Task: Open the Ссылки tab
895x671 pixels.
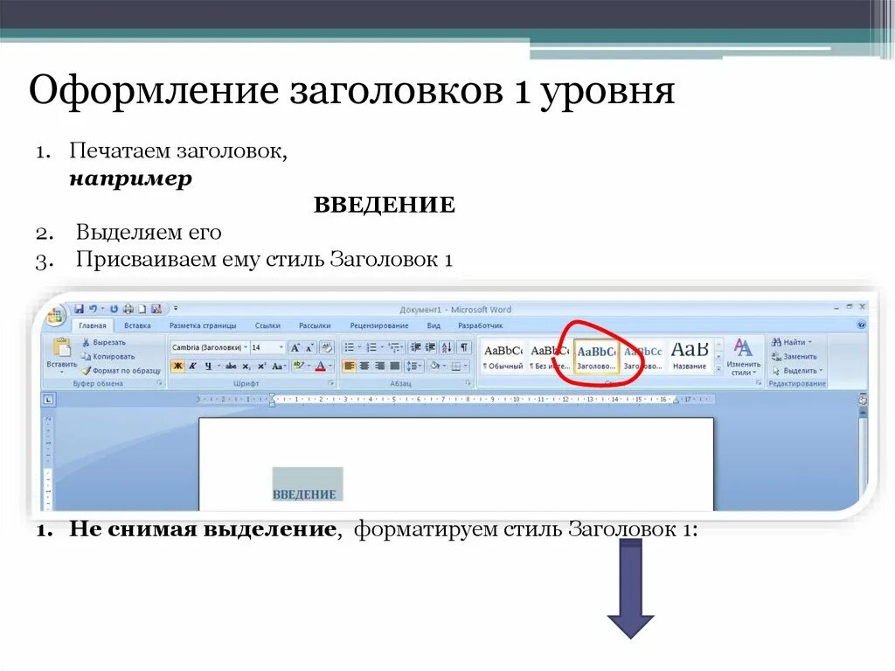Action: click(267, 325)
